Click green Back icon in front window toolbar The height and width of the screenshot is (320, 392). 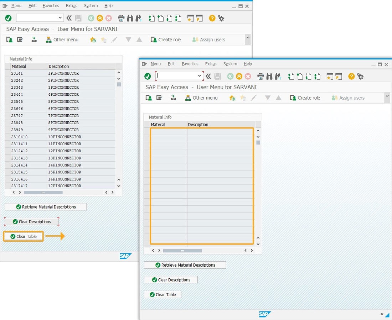coord(230,77)
